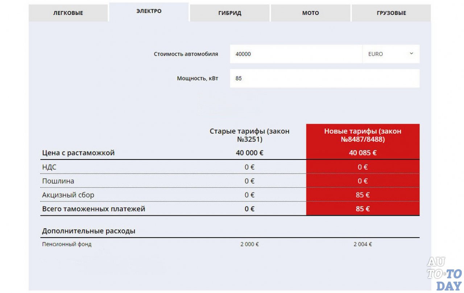The width and height of the screenshot is (464, 293).
Task: Open the EURO currency dropdown
Action: [391, 54]
